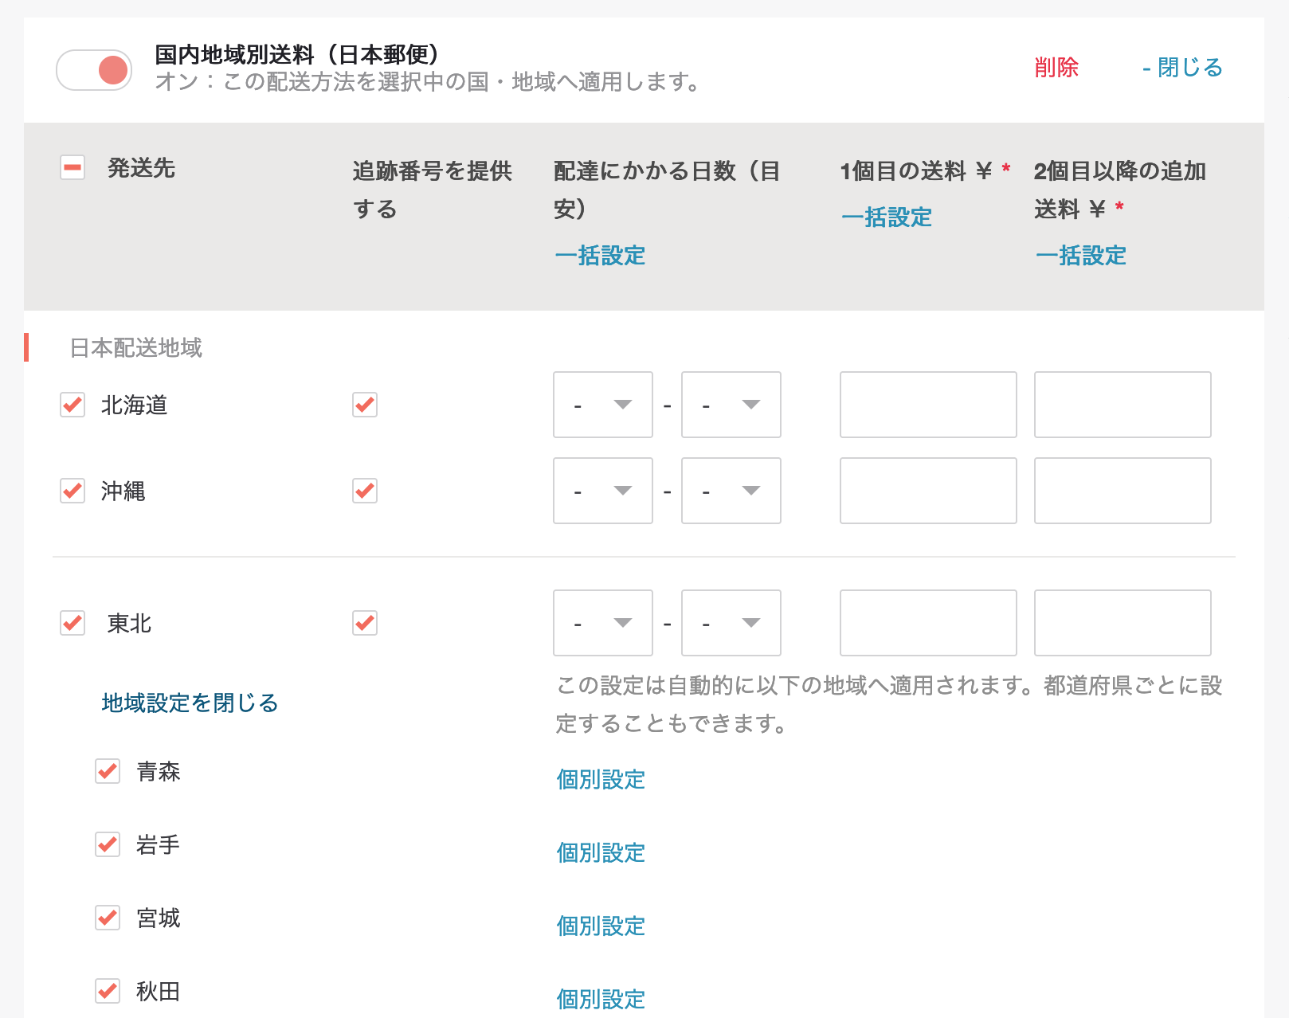This screenshot has height=1018, width=1289.
Task: Open 個別設定 for 秋田
Action: [601, 999]
